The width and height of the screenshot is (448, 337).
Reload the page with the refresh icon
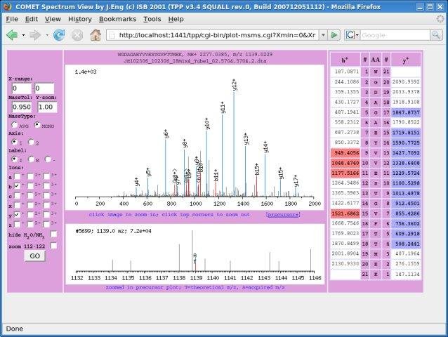point(59,34)
